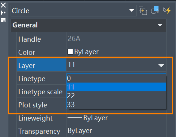
Task: Open the palette properties menu icon
Action: 3,20
